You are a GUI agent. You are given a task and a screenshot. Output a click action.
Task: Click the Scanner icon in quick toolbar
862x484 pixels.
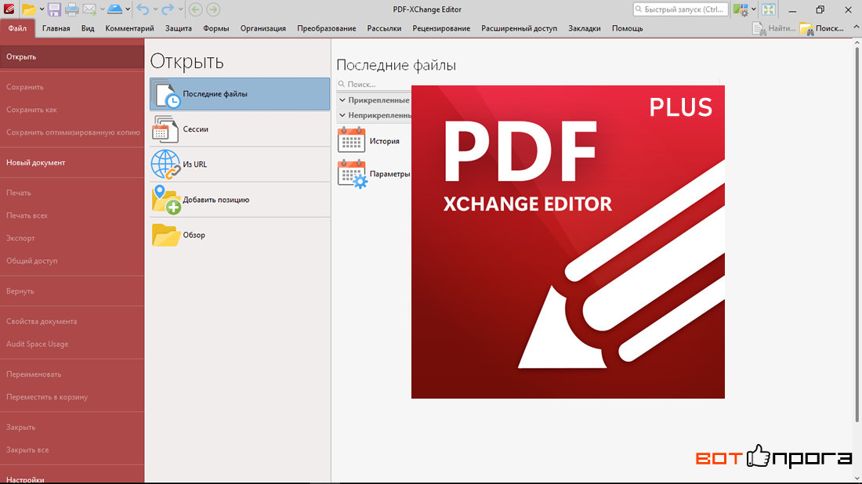(x=115, y=9)
